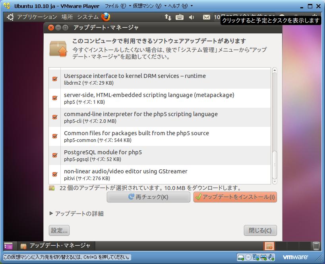
Task: Uncheck the libdrm2 update checkbox
Action: point(55,79)
